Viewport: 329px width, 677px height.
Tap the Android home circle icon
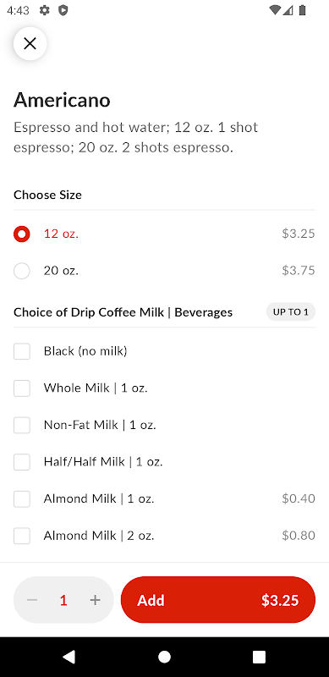point(164,657)
